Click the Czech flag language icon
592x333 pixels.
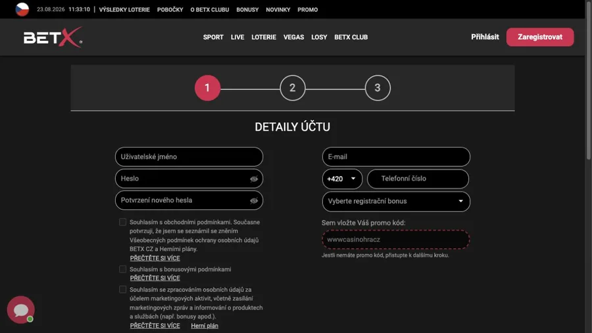22,9
